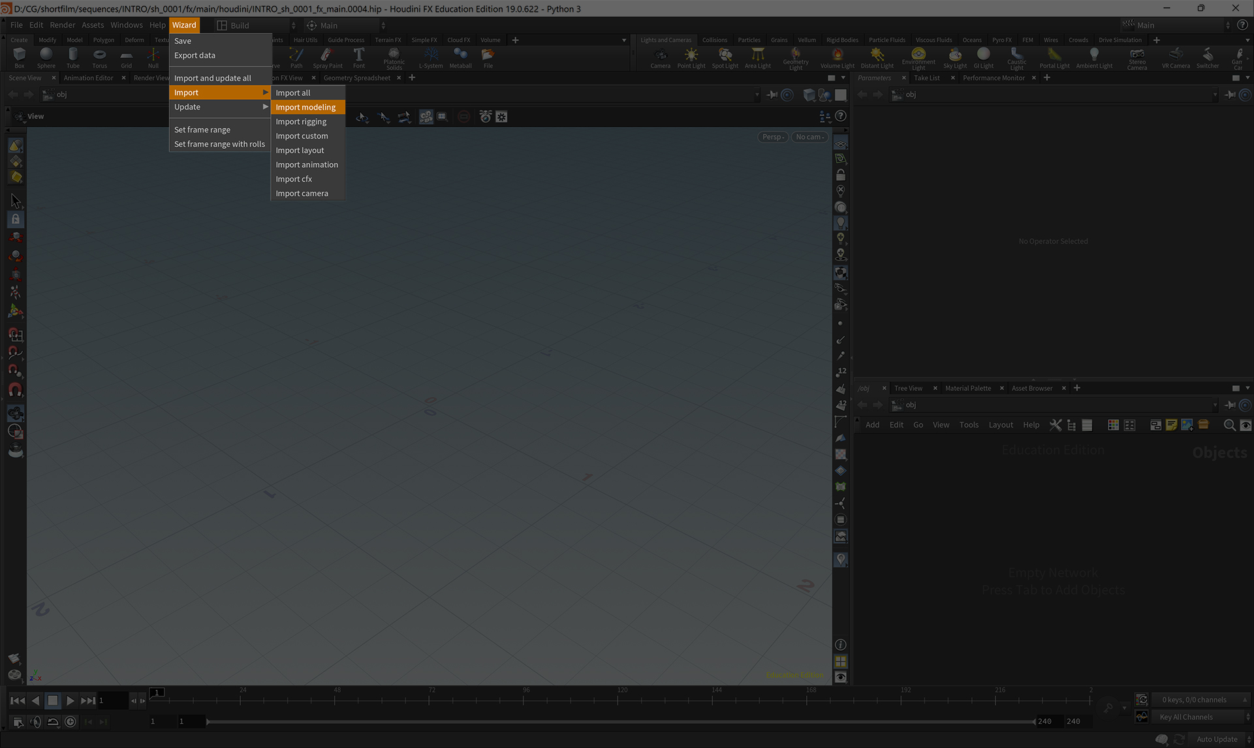Toggle pin on Scene View pane
Image resolution: width=1254 pixels, height=748 pixels.
772,95
